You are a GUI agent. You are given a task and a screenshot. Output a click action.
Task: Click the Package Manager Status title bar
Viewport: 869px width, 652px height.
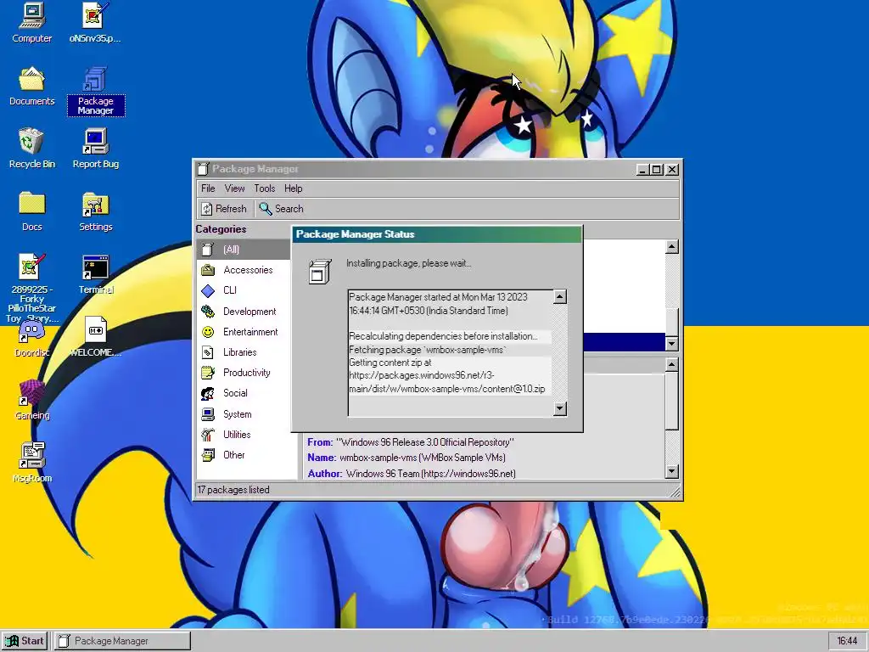pos(437,234)
